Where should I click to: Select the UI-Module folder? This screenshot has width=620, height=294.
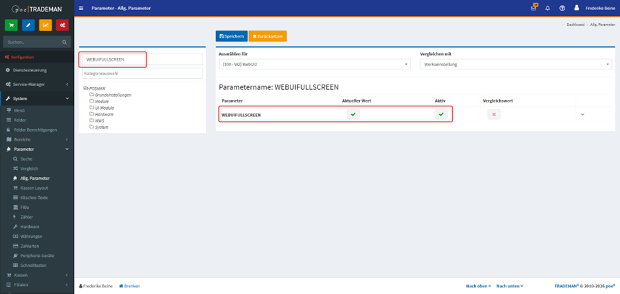pyautogui.click(x=102, y=108)
